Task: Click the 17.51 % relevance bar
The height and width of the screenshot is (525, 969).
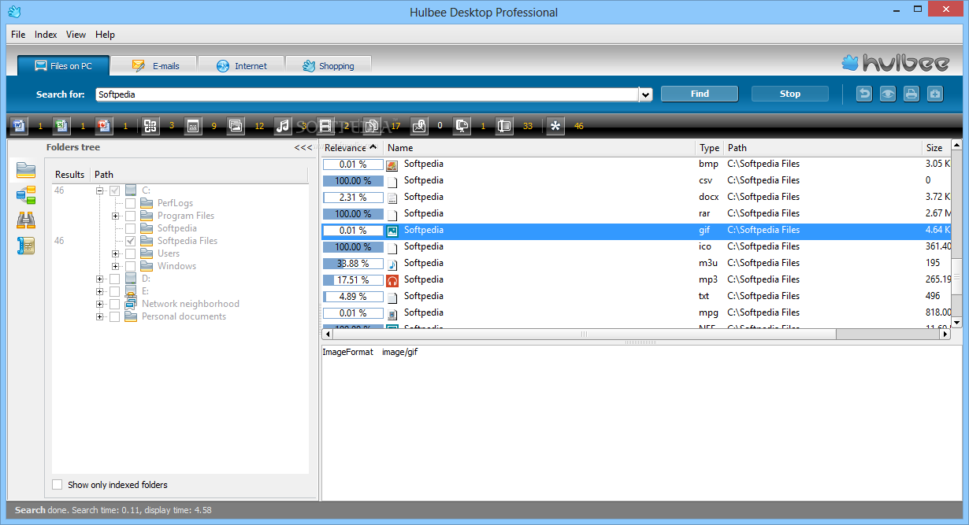Action: pyautogui.click(x=353, y=280)
